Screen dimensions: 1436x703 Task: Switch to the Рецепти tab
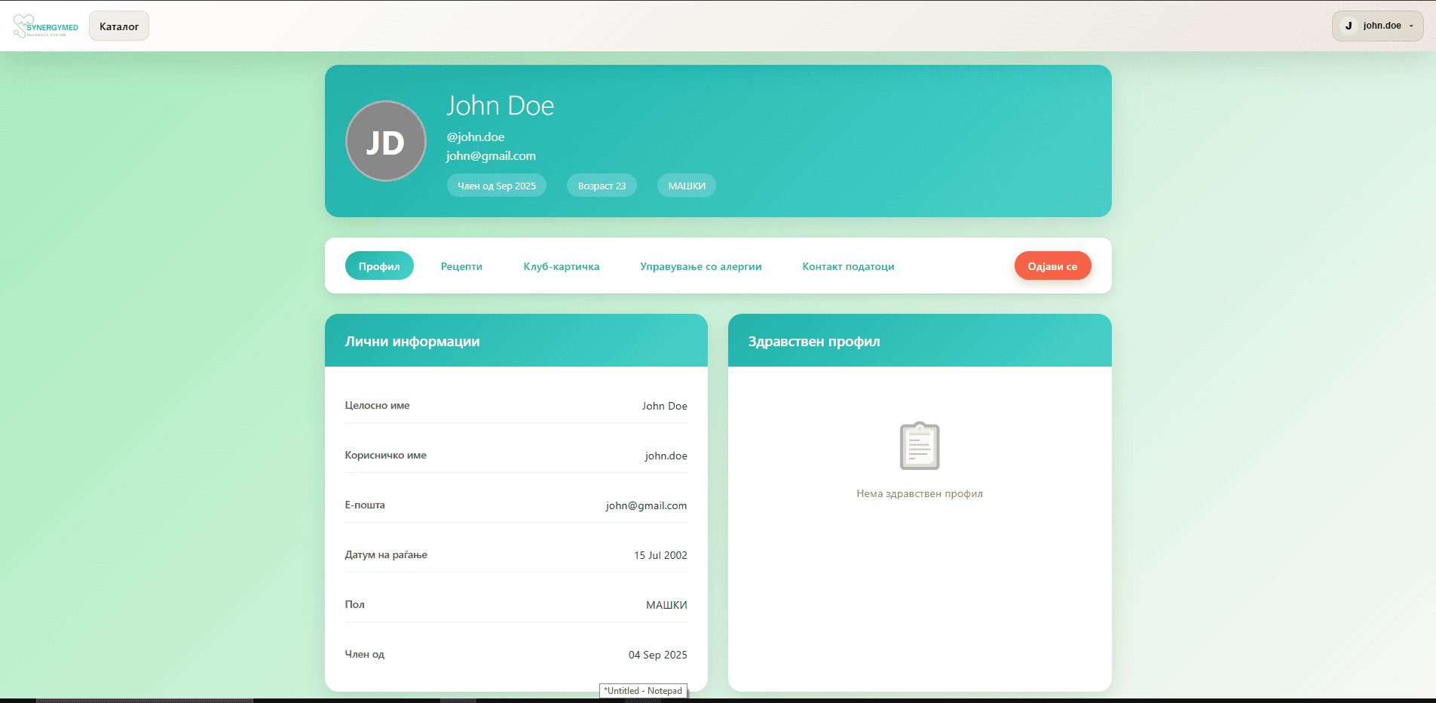point(461,266)
